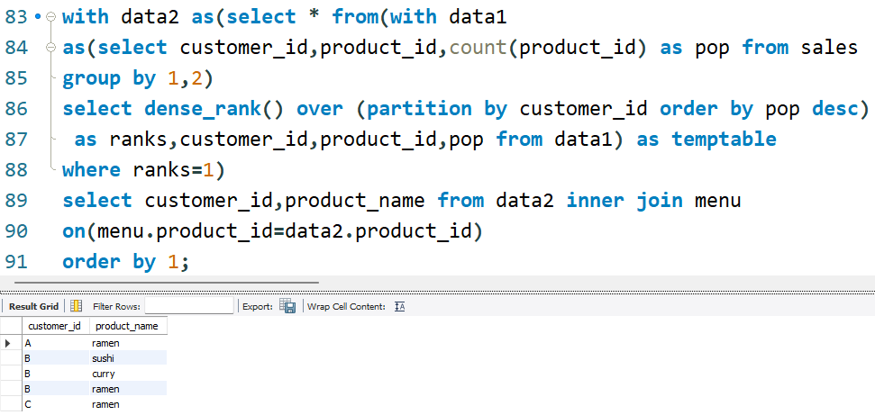Place cursor on product_name in line 89

(355, 200)
